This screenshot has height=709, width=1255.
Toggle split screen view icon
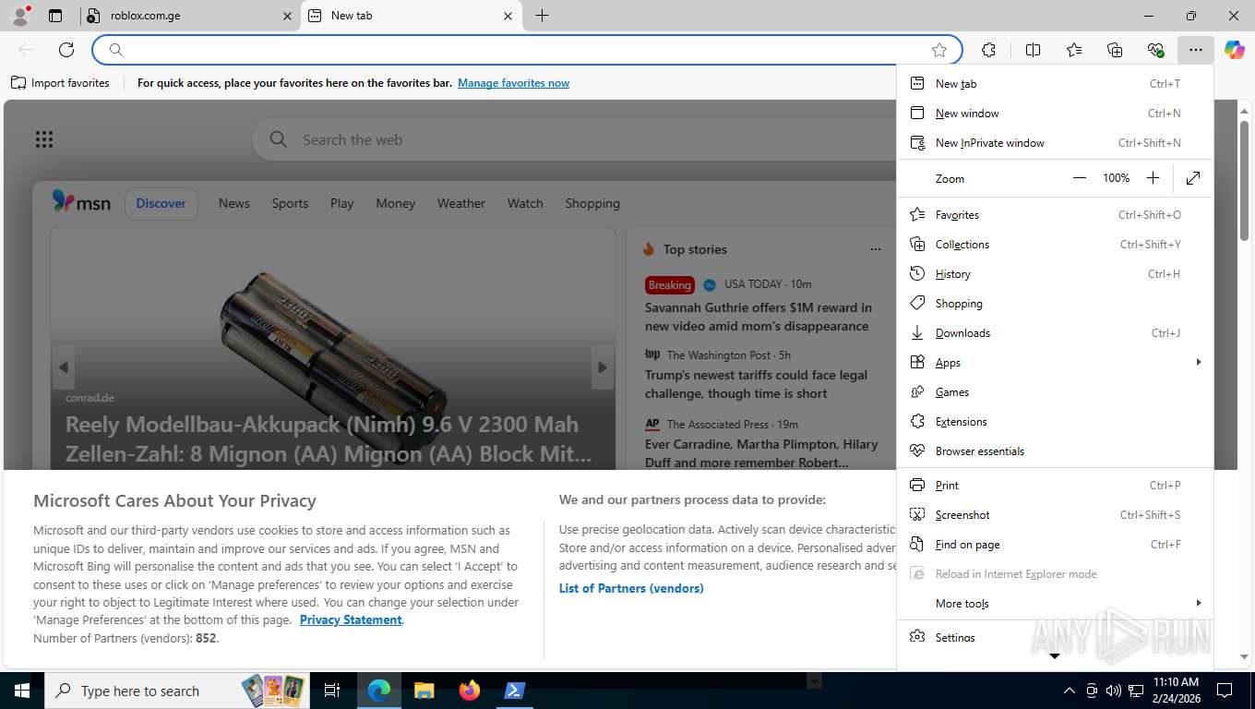point(1033,50)
